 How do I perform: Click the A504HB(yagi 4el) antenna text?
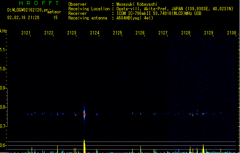click(x=135, y=18)
